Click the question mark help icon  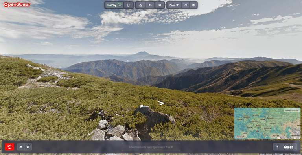point(277,147)
